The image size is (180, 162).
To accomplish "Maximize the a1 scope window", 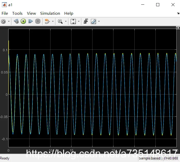I will pyautogui.click(x=158, y=5).
